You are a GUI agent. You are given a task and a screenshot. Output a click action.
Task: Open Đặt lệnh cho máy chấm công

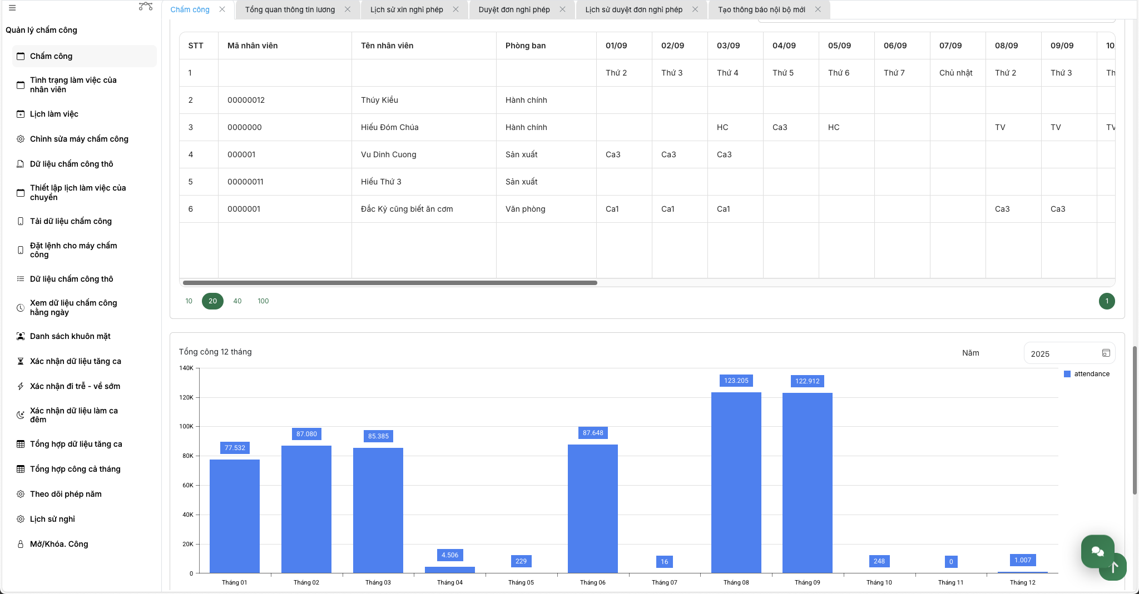[84, 250]
